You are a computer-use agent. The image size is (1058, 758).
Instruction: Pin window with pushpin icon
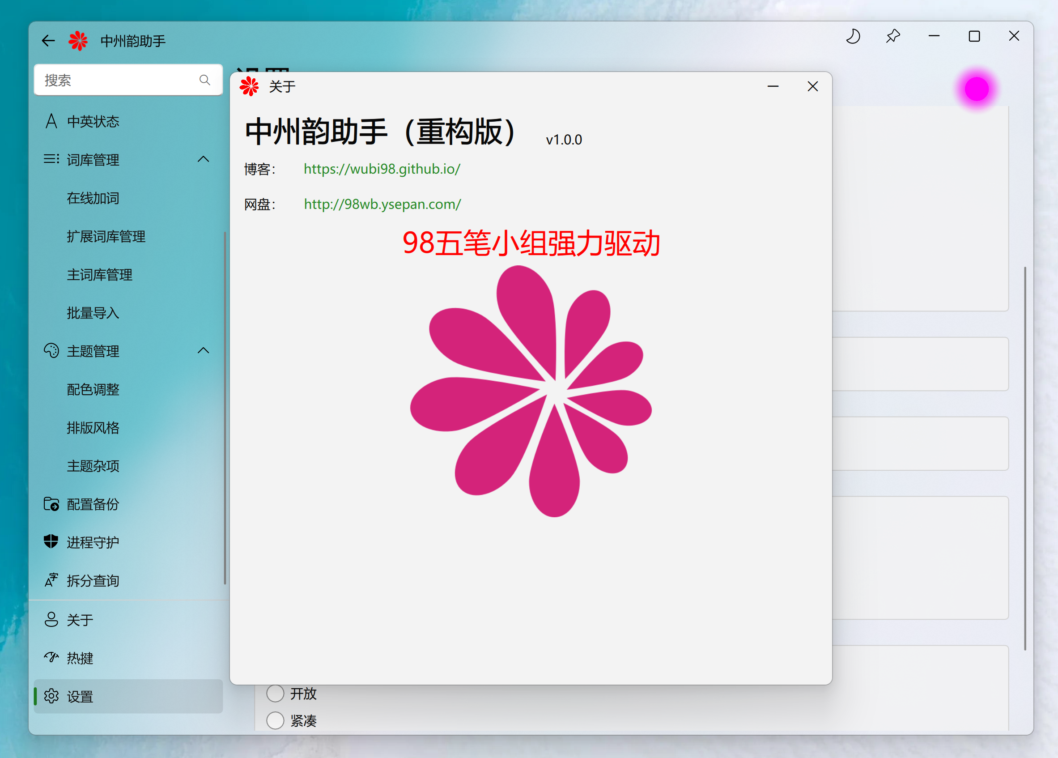[892, 36]
